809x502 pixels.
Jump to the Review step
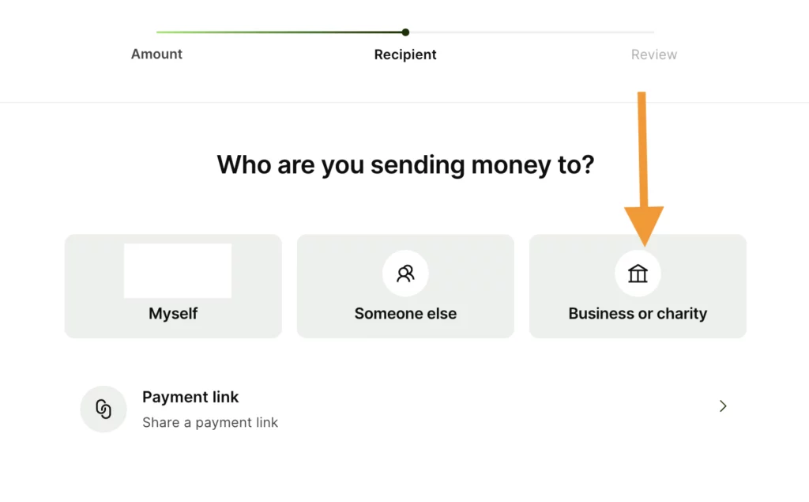[653, 55]
